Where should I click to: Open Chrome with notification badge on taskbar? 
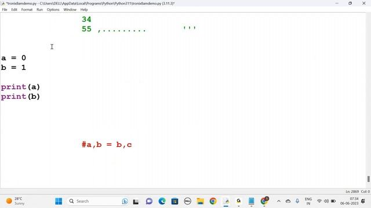click(x=264, y=201)
